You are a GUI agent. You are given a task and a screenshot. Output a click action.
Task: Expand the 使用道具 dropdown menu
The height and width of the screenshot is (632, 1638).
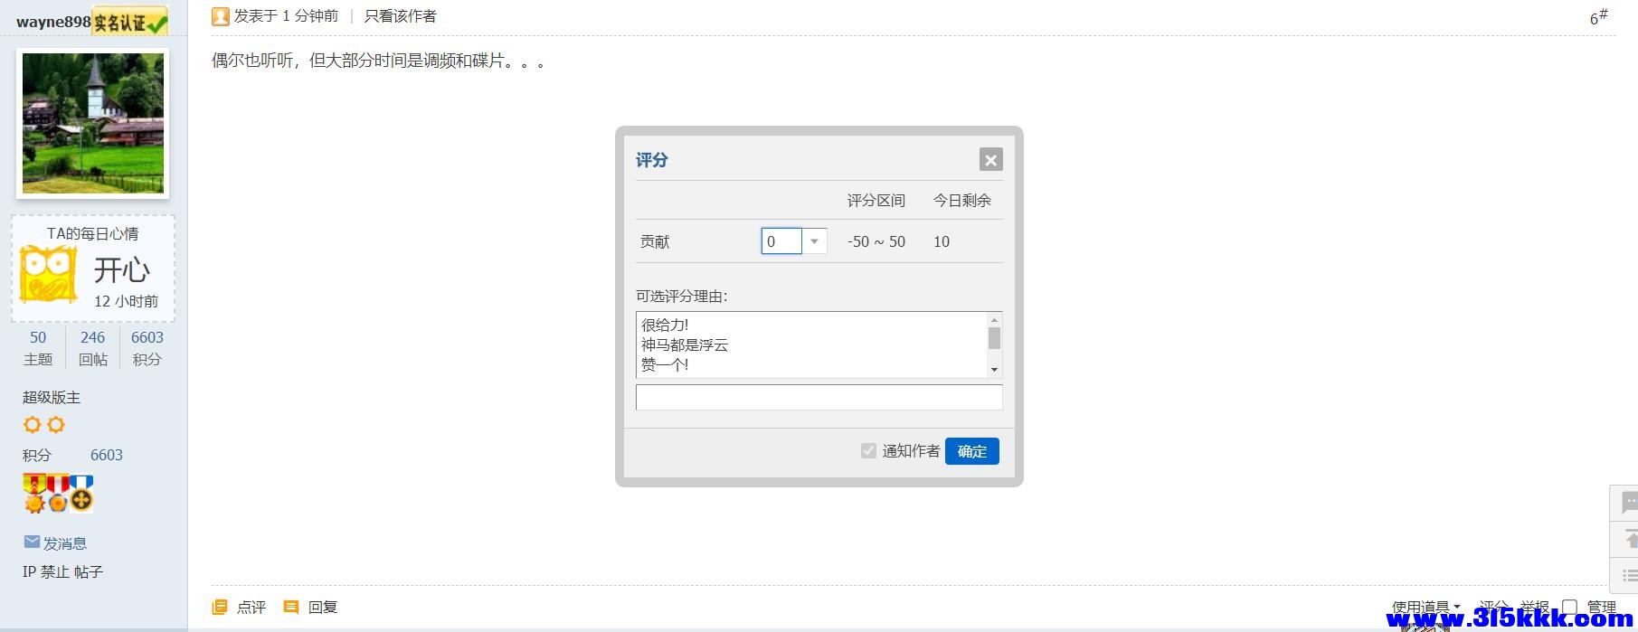(1425, 608)
